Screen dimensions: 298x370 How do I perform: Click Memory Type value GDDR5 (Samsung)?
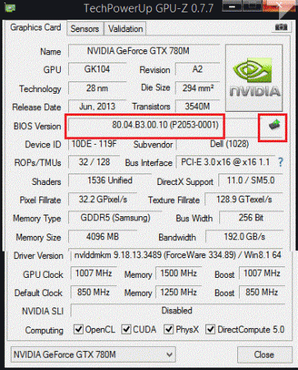pyautogui.click(x=115, y=218)
